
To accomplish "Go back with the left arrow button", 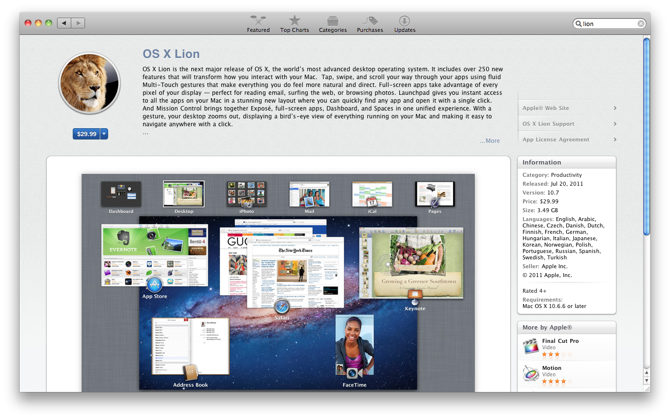I will coord(64,23).
